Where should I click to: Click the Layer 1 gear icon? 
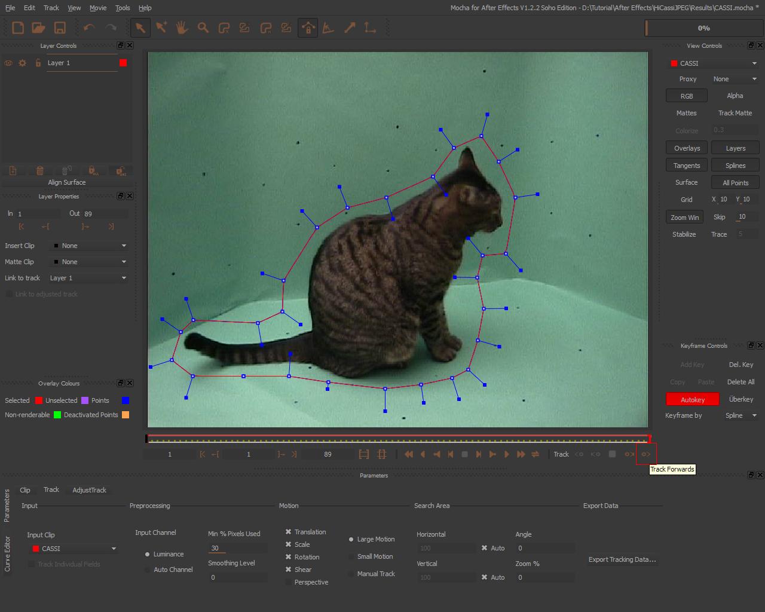click(x=23, y=63)
